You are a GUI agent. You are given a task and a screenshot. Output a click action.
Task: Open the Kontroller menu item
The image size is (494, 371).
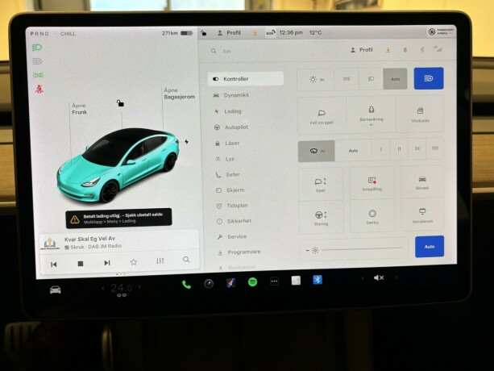246,79
